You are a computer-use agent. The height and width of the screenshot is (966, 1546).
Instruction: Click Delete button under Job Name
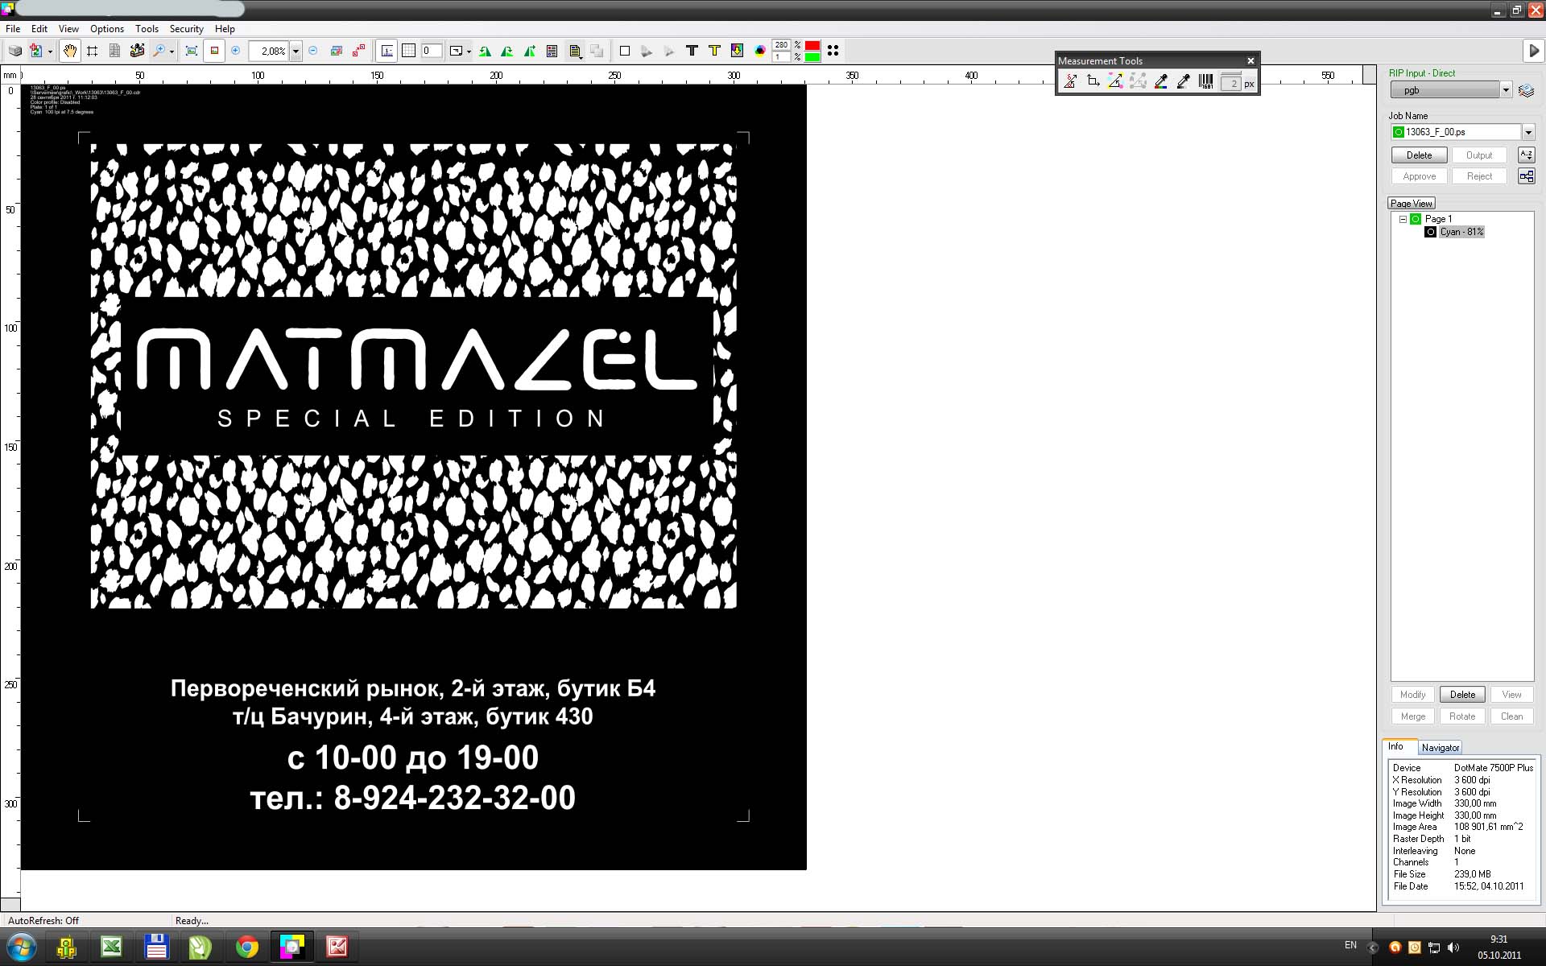[1419, 155]
